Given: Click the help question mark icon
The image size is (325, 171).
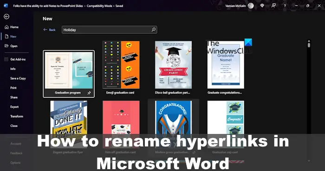Looking at the screenshot, I should point(285,6).
